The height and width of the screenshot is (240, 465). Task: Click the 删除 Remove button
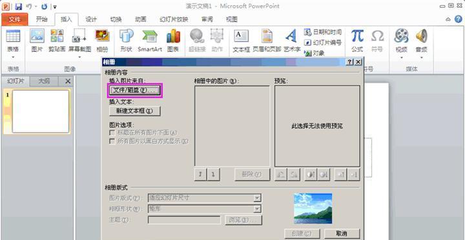tap(252, 175)
